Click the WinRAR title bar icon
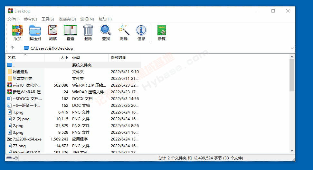This screenshot has height=170, width=313. [x=10, y=11]
